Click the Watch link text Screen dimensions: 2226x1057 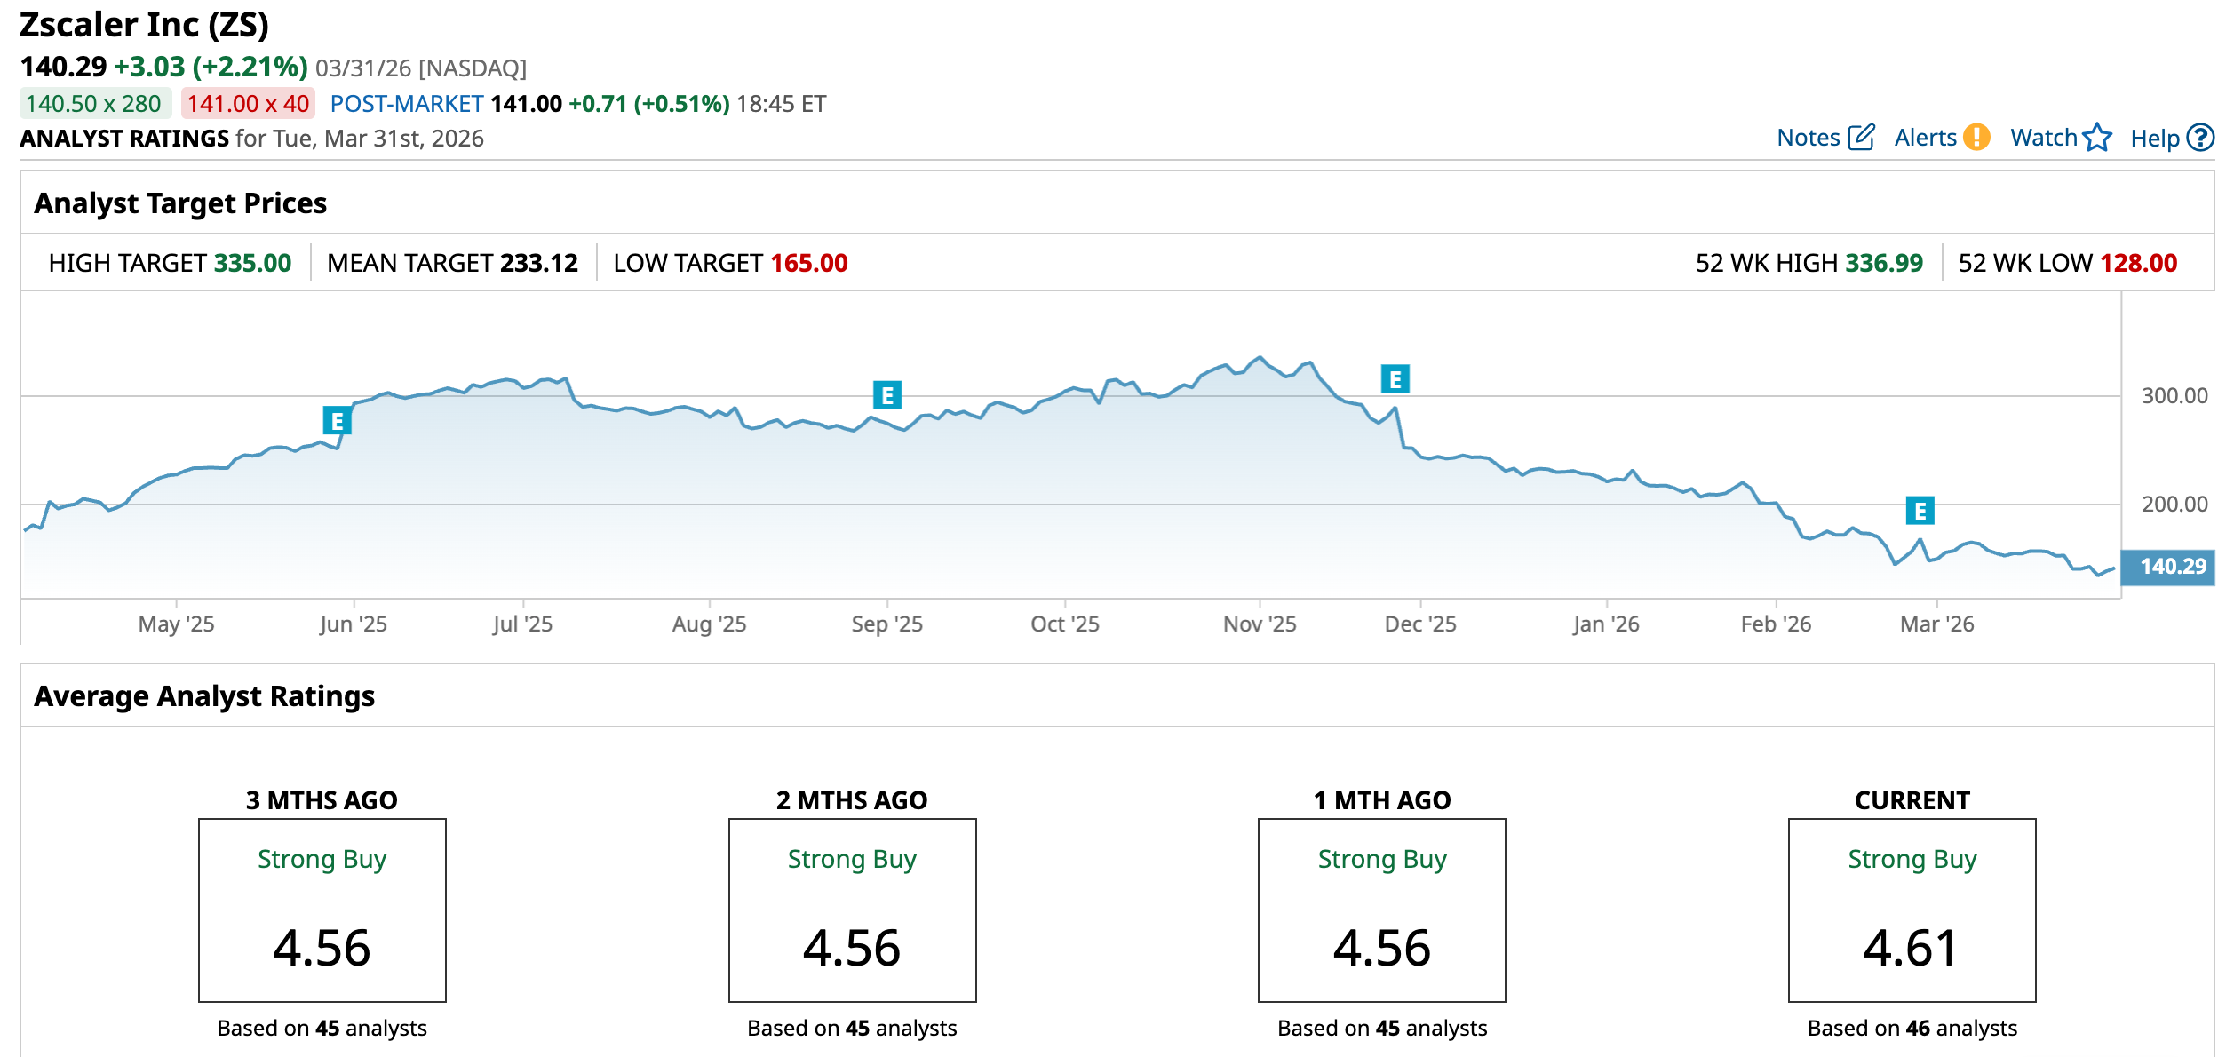click(2043, 138)
